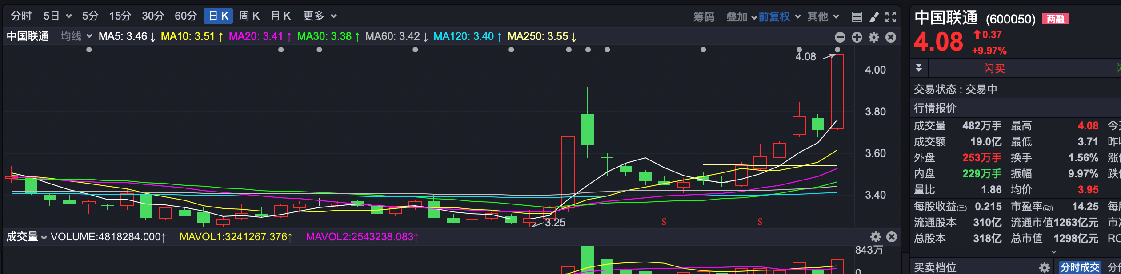Select the 30分 period

click(153, 16)
